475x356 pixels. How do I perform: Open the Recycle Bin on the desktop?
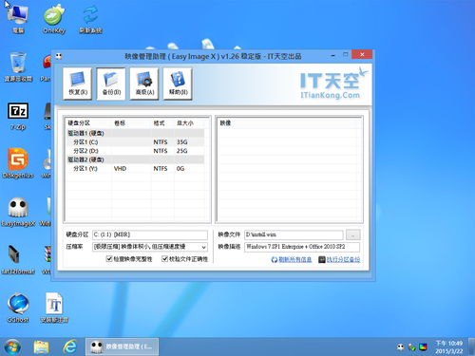pyautogui.click(x=18, y=67)
